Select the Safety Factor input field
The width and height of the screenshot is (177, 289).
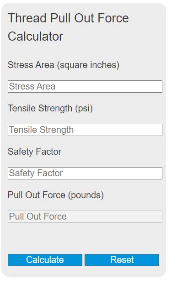click(85, 173)
